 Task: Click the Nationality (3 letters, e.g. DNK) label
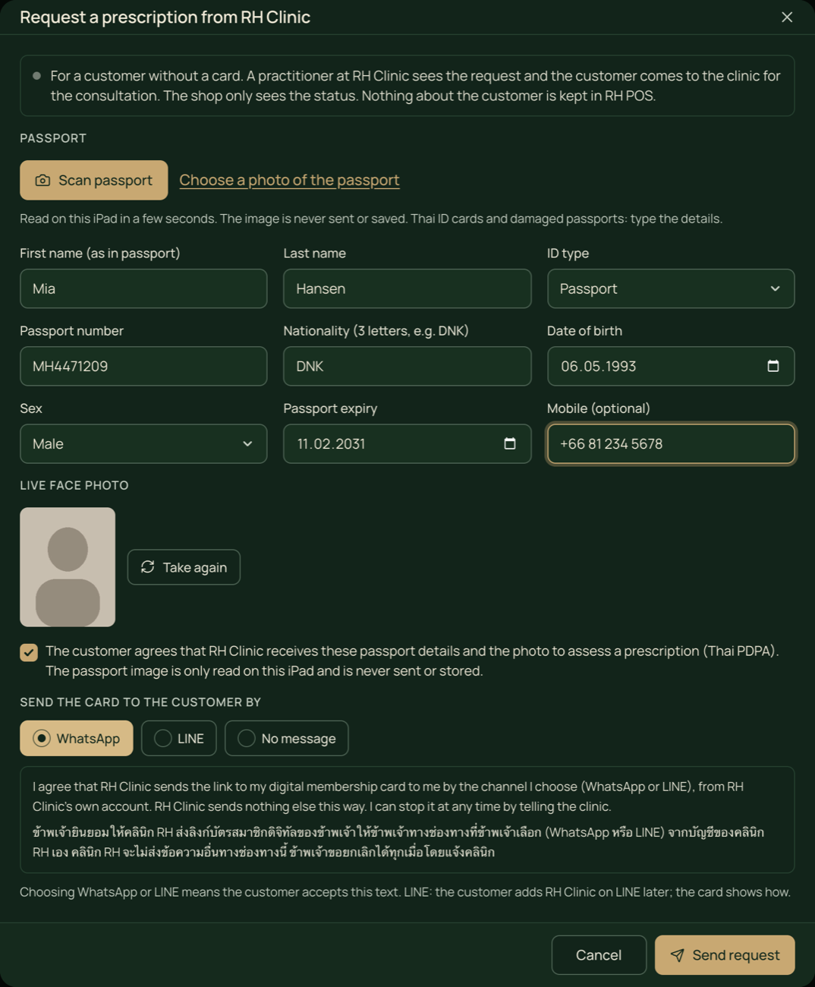pyautogui.click(x=376, y=331)
